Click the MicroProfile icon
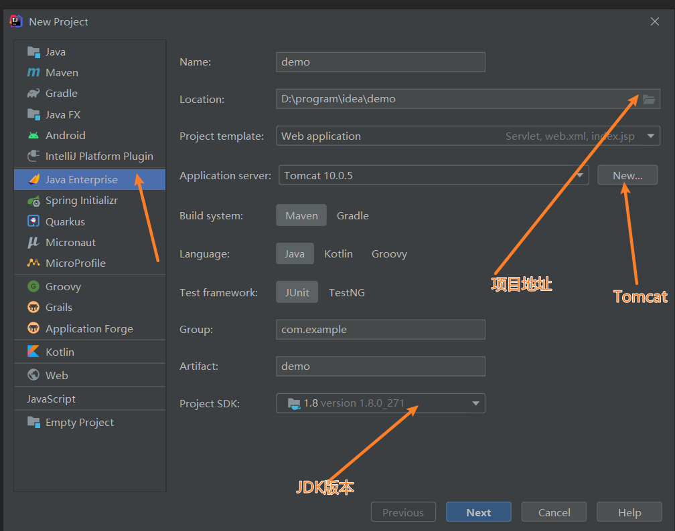The height and width of the screenshot is (531, 675). coord(33,263)
